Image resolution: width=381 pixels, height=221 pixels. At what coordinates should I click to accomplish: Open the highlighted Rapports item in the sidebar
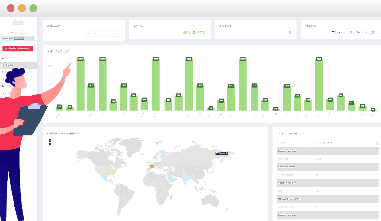click(x=18, y=65)
